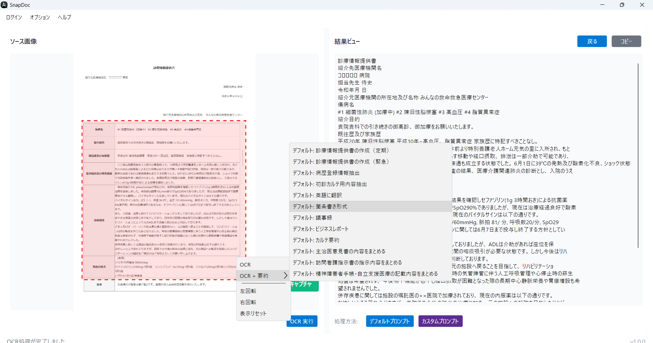Click the 戻る button
Screen dimensions: 653x343
click(x=592, y=41)
